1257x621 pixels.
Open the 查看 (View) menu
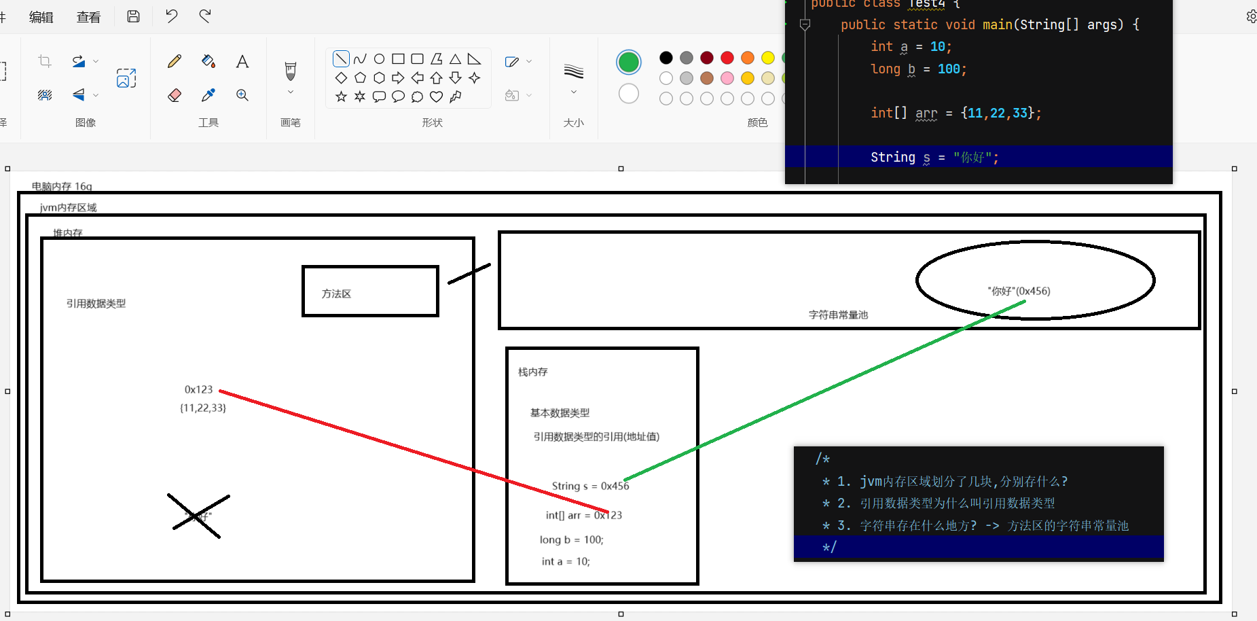coord(89,17)
